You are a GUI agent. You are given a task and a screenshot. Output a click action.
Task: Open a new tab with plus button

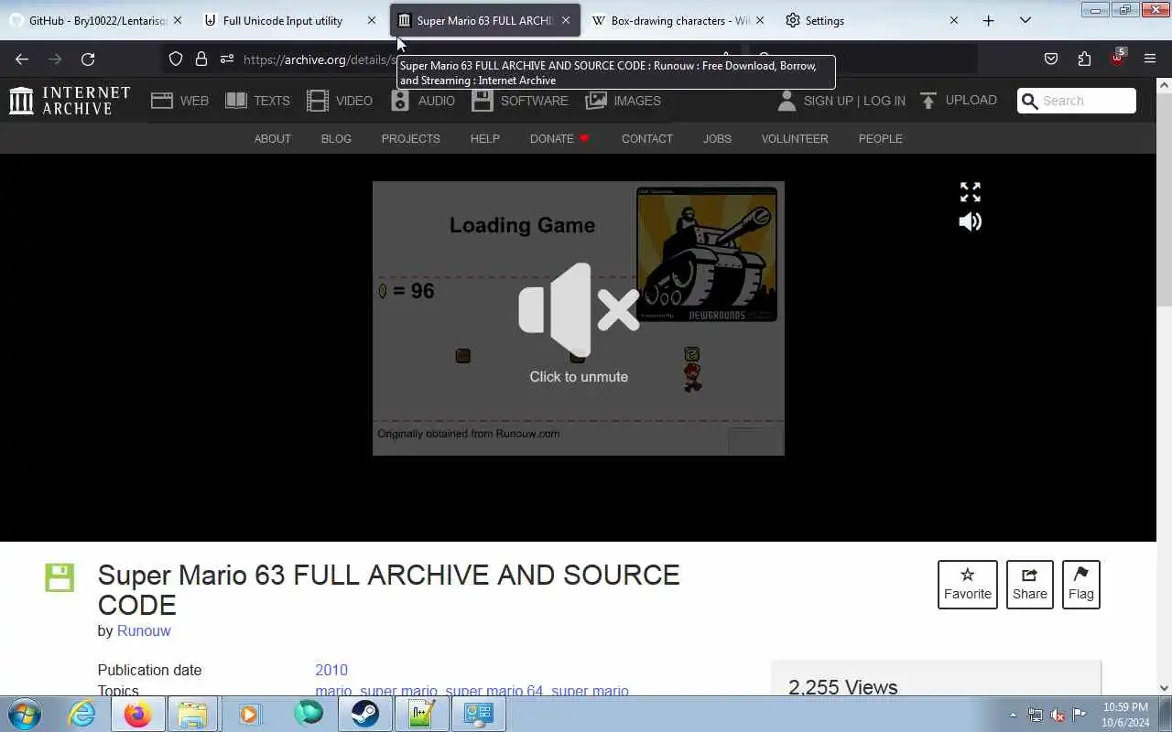pyautogui.click(x=988, y=20)
